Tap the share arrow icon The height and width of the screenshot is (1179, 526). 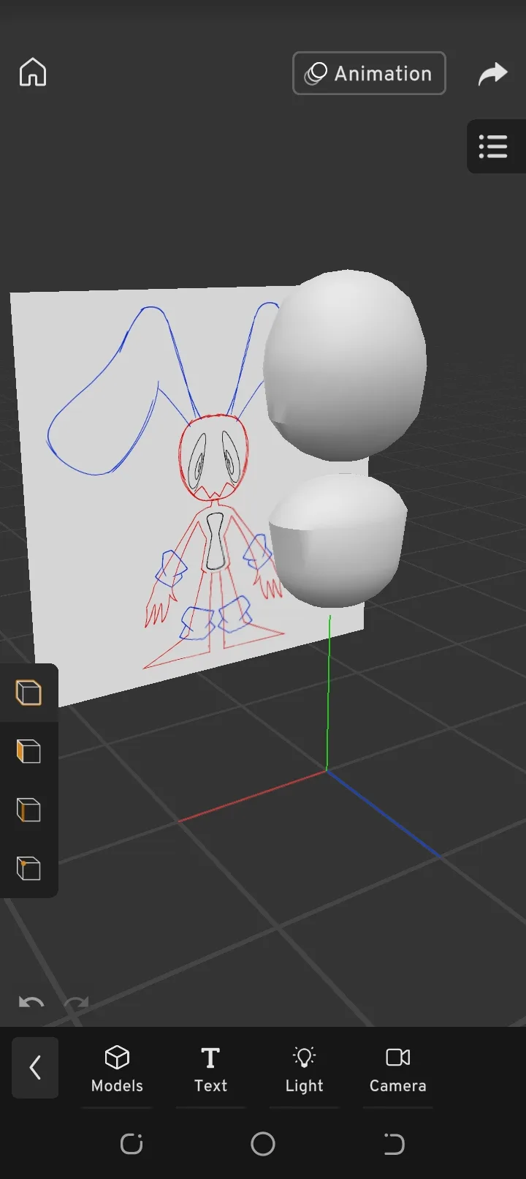click(492, 73)
